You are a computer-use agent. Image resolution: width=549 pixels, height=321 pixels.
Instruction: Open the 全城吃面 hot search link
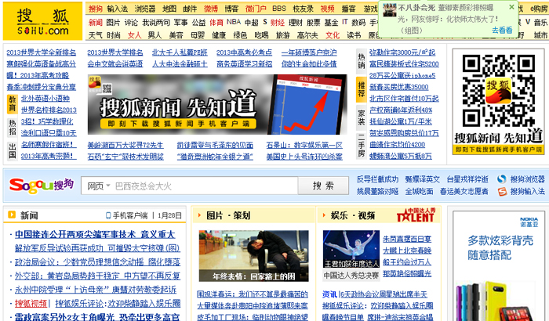(x=419, y=192)
